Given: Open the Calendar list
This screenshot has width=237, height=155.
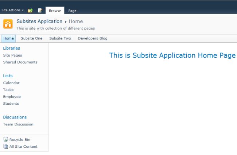Looking at the screenshot, I should click(x=11, y=83).
